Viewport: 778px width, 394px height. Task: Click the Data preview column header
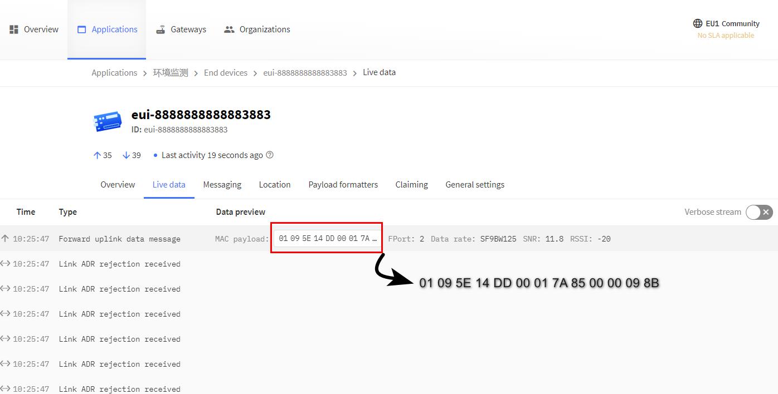point(241,212)
